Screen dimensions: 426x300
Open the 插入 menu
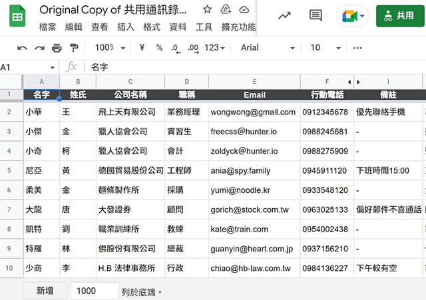[126, 27]
